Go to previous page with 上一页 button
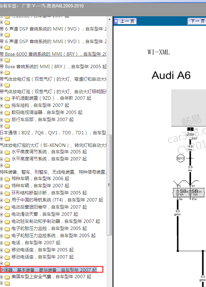The height and width of the screenshot is (287, 206). [x=125, y=21]
